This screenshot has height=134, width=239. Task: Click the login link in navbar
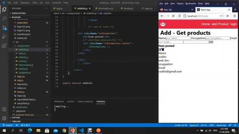[233, 24]
